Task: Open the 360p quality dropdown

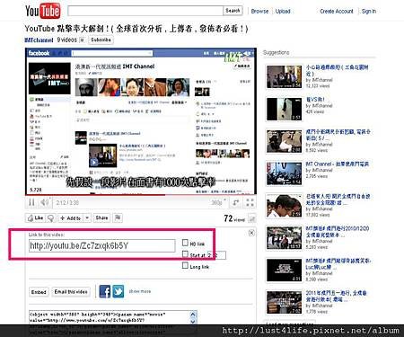Action: 219,203
